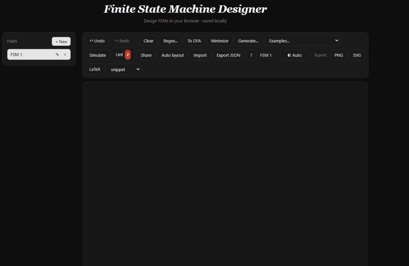Apply Auto layout to the diagram
The image size is (409, 266).
(x=173, y=55)
